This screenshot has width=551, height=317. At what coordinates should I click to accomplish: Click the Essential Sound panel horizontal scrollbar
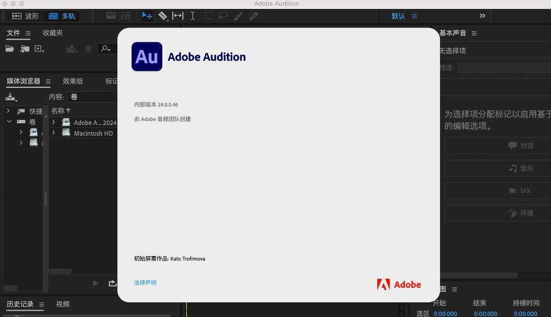[479, 275]
